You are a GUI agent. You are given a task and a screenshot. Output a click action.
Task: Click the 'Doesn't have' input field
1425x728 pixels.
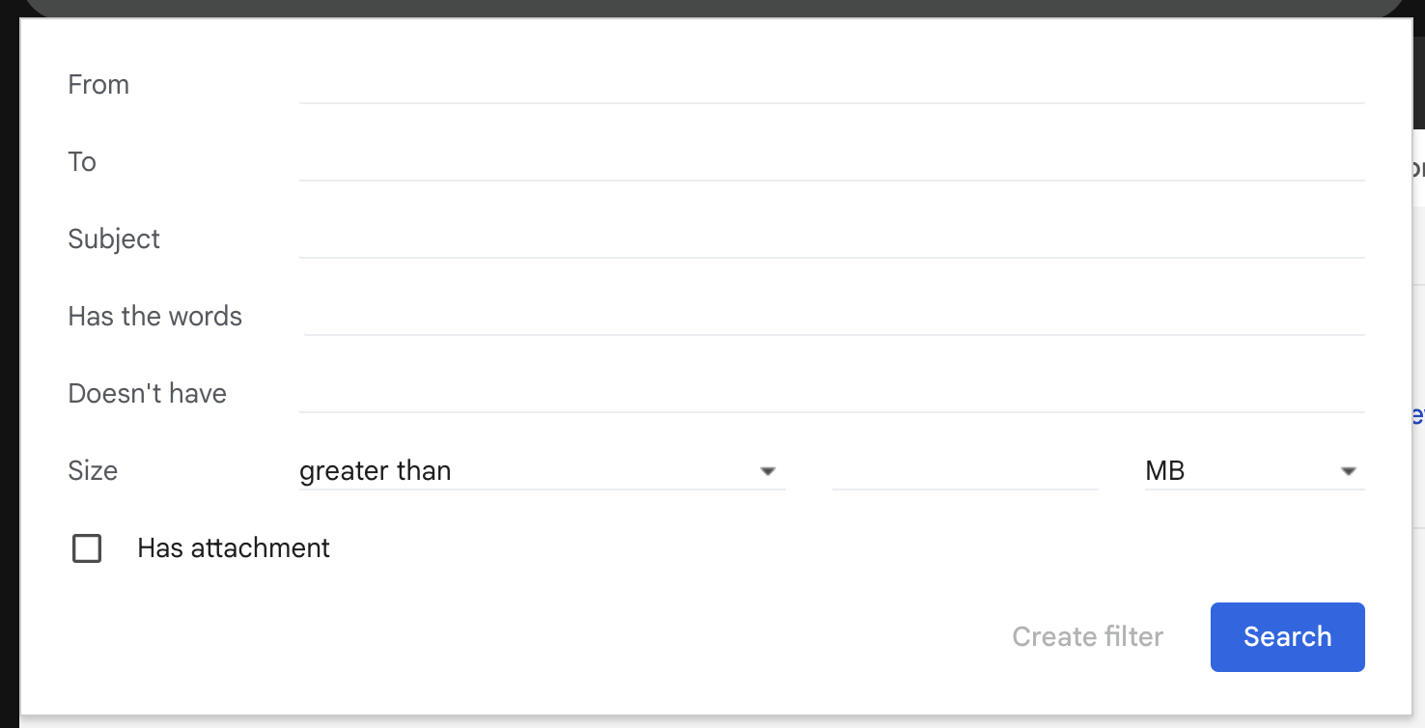[831, 394]
